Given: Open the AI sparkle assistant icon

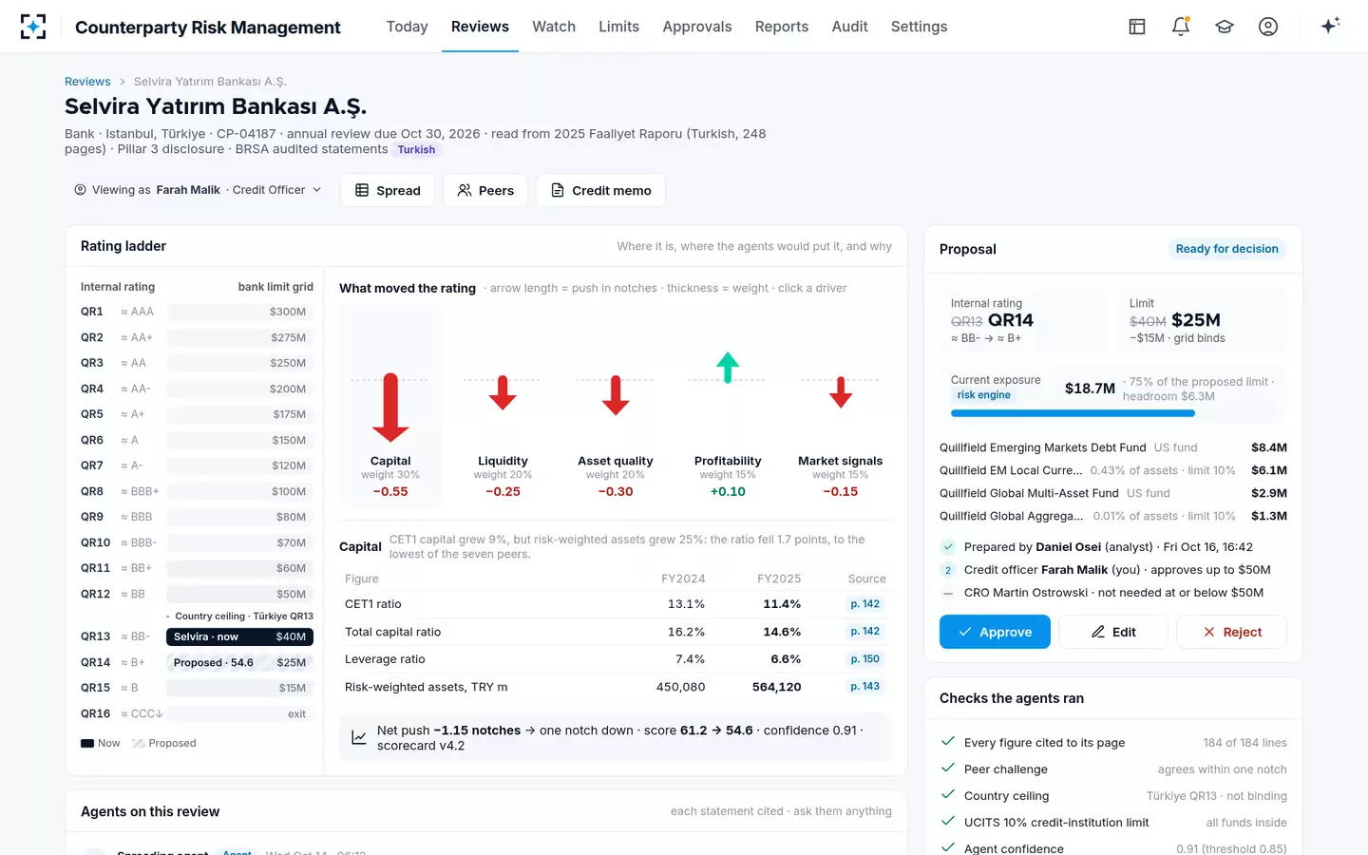Looking at the screenshot, I should [x=1330, y=26].
